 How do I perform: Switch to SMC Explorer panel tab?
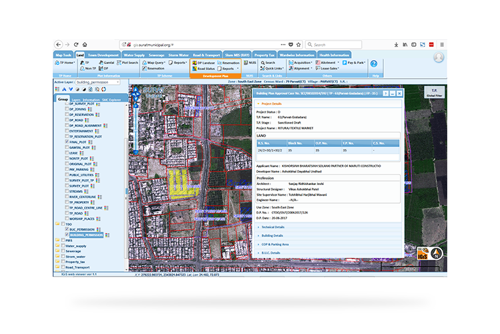111,100
